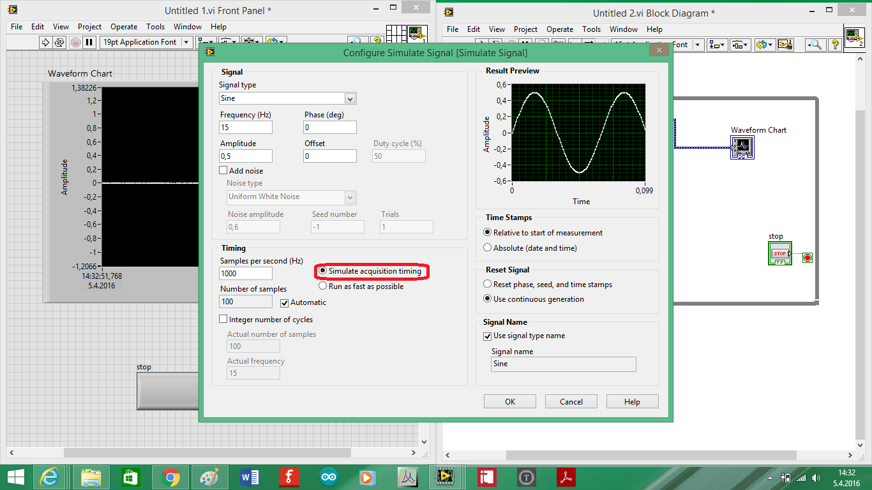Enable the Add noise checkbox
This screenshot has width=872, height=490.
coord(223,170)
